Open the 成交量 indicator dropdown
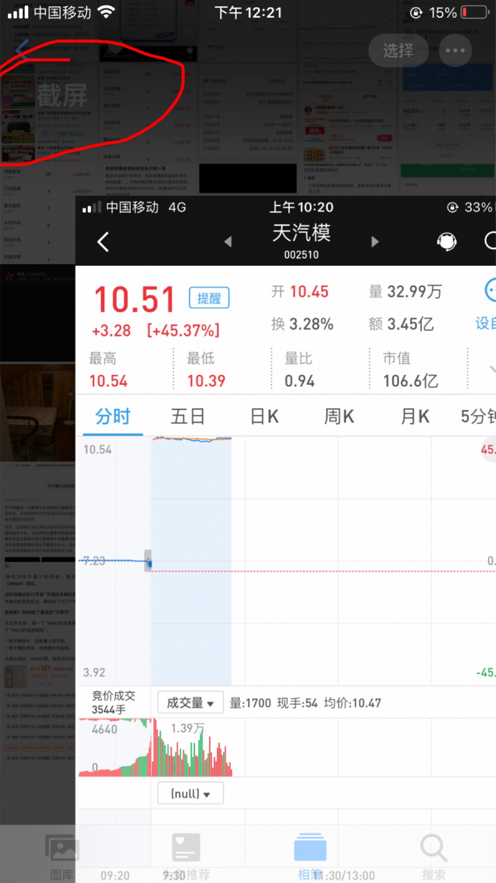This screenshot has width=496, height=883. (x=190, y=703)
